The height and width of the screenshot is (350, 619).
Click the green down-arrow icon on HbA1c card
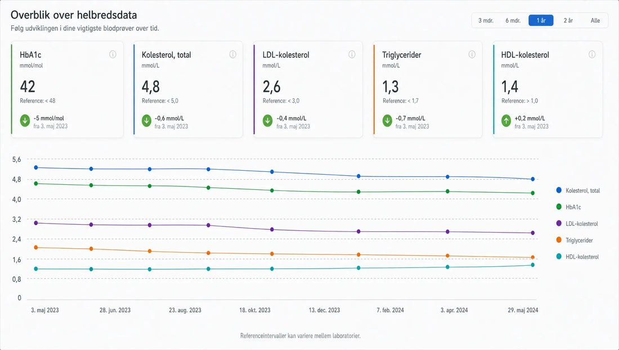[25, 121]
